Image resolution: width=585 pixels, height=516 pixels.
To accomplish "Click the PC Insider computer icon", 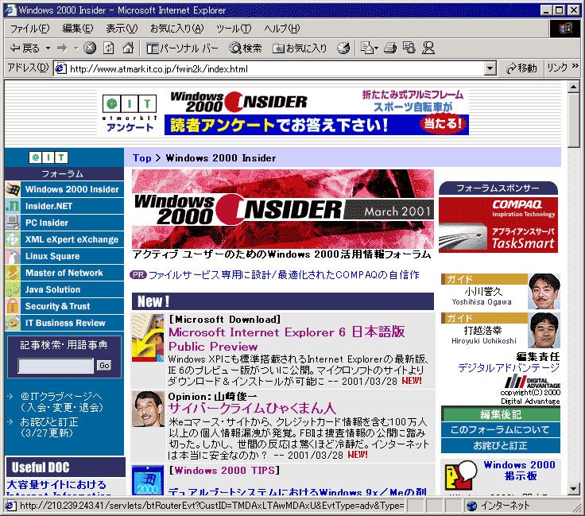I will (13, 223).
